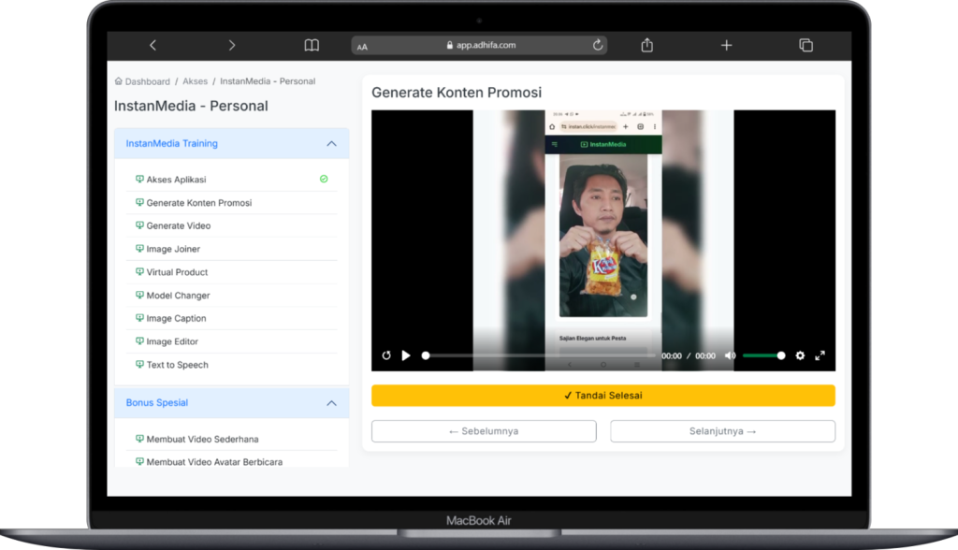Collapse the Bonus Spesial section
The height and width of the screenshot is (550, 958).
tap(331, 403)
